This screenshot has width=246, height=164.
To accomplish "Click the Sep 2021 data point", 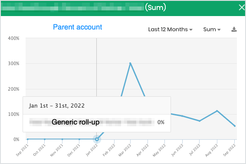I will click(28, 139).
